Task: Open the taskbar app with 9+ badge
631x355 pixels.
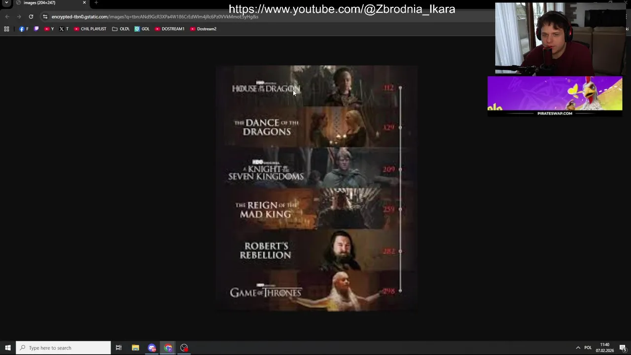Action: (x=152, y=348)
